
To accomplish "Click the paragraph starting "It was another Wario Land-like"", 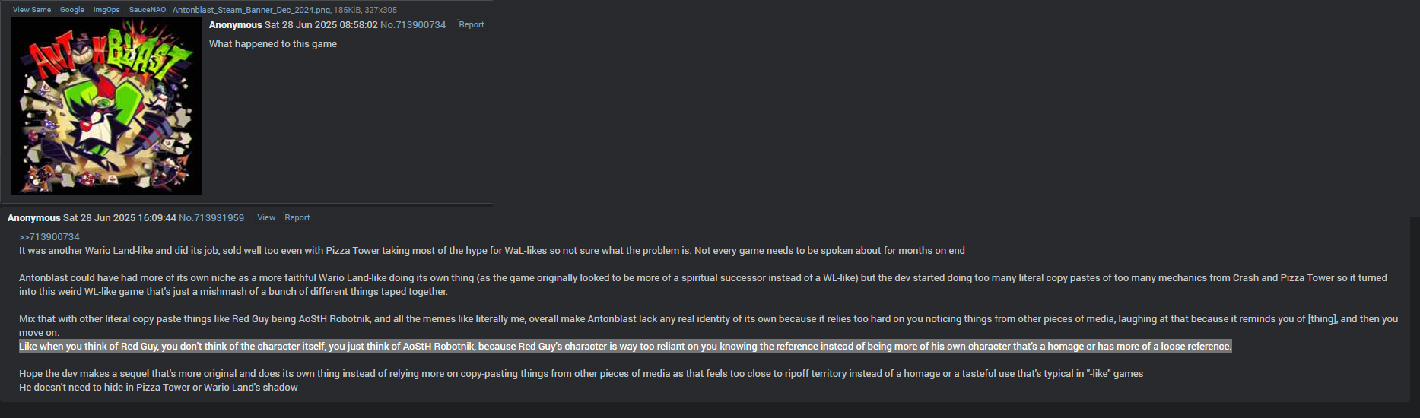I will click(x=492, y=251).
